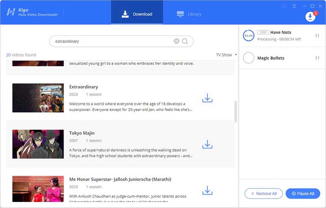Click the Extraordinary description text

(x=131, y=107)
